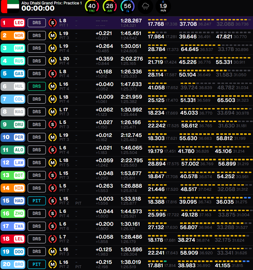Click GAS's last lap 1:26.336

pyautogui.click(x=131, y=72)
